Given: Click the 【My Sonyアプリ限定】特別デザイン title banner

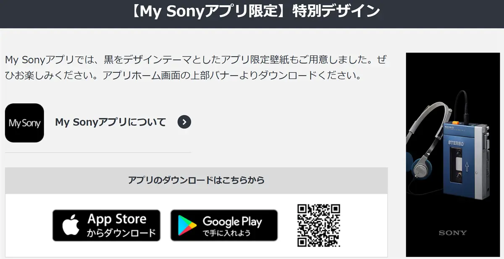Looking at the screenshot, I should point(252,11).
